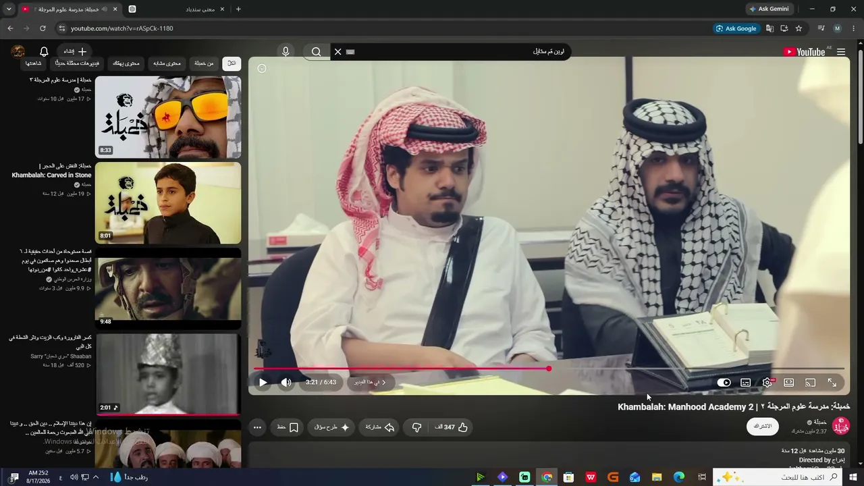864x486 pixels.
Task: Select the 'محتوى مشابه' filter chip
Action: click(x=167, y=63)
